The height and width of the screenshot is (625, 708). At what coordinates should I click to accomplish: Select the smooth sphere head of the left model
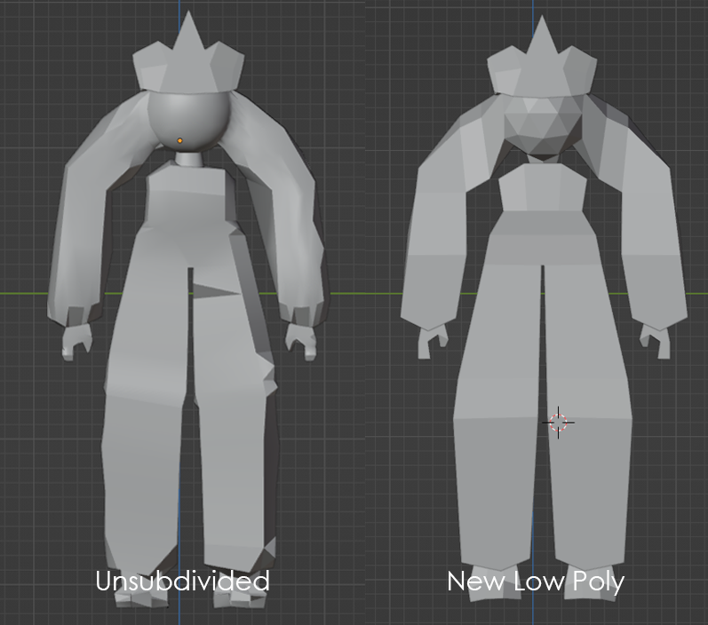187,121
